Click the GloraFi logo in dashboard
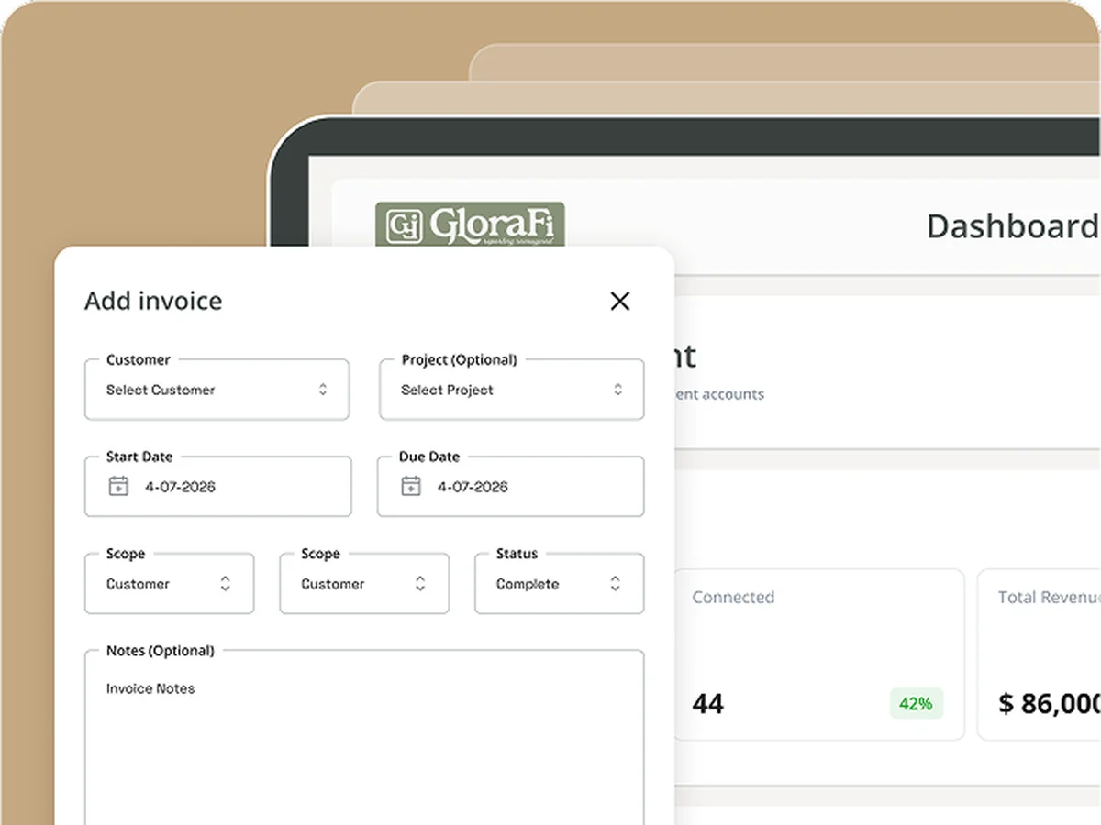 coord(470,225)
